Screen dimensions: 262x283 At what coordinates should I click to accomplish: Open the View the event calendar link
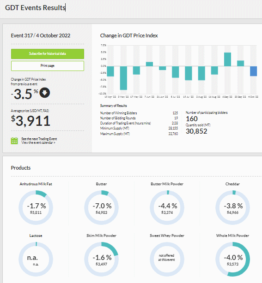[x=38, y=142]
